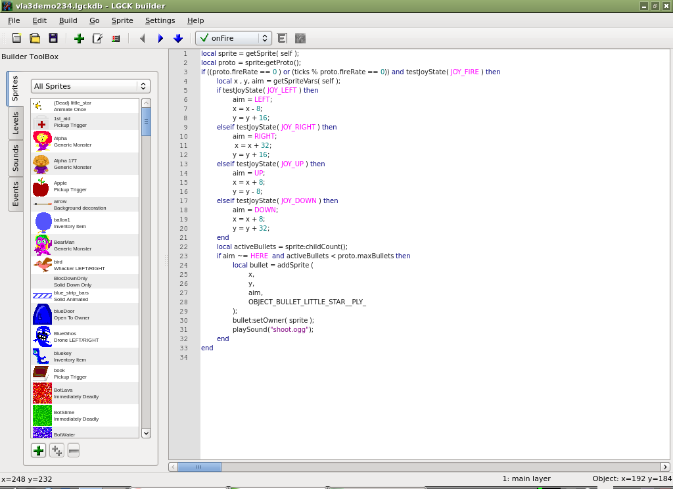Switch to the Levels tab
Image resolution: width=673 pixels, height=489 pixels.
pos(16,123)
